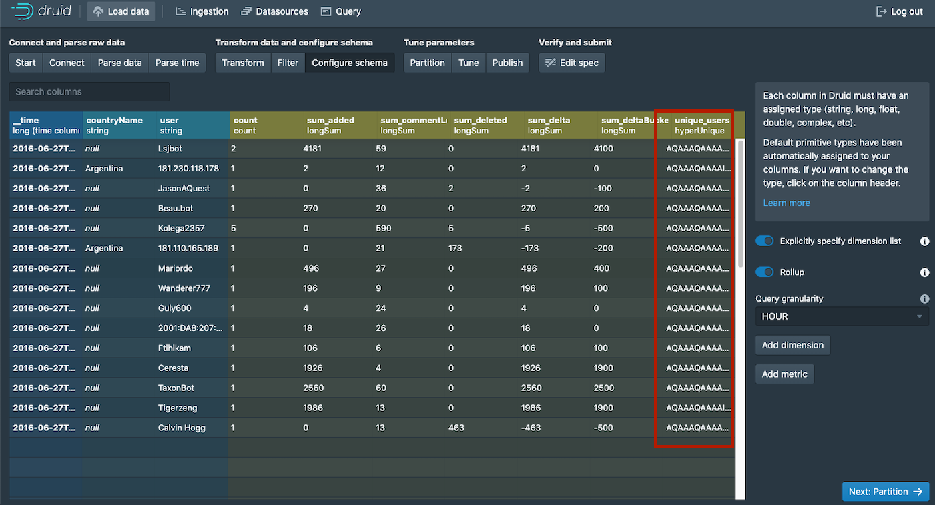Viewport: 935px width, 505px height.
Task: Click the sum_added value 2560
Action: point(313,388)
